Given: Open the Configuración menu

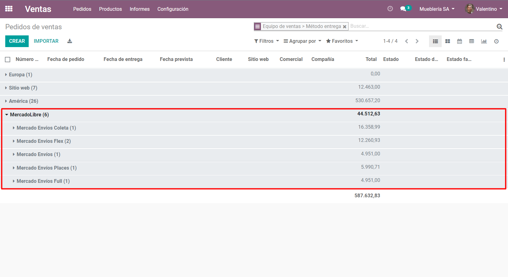Looking at the screenshot, I should [173, 9].
